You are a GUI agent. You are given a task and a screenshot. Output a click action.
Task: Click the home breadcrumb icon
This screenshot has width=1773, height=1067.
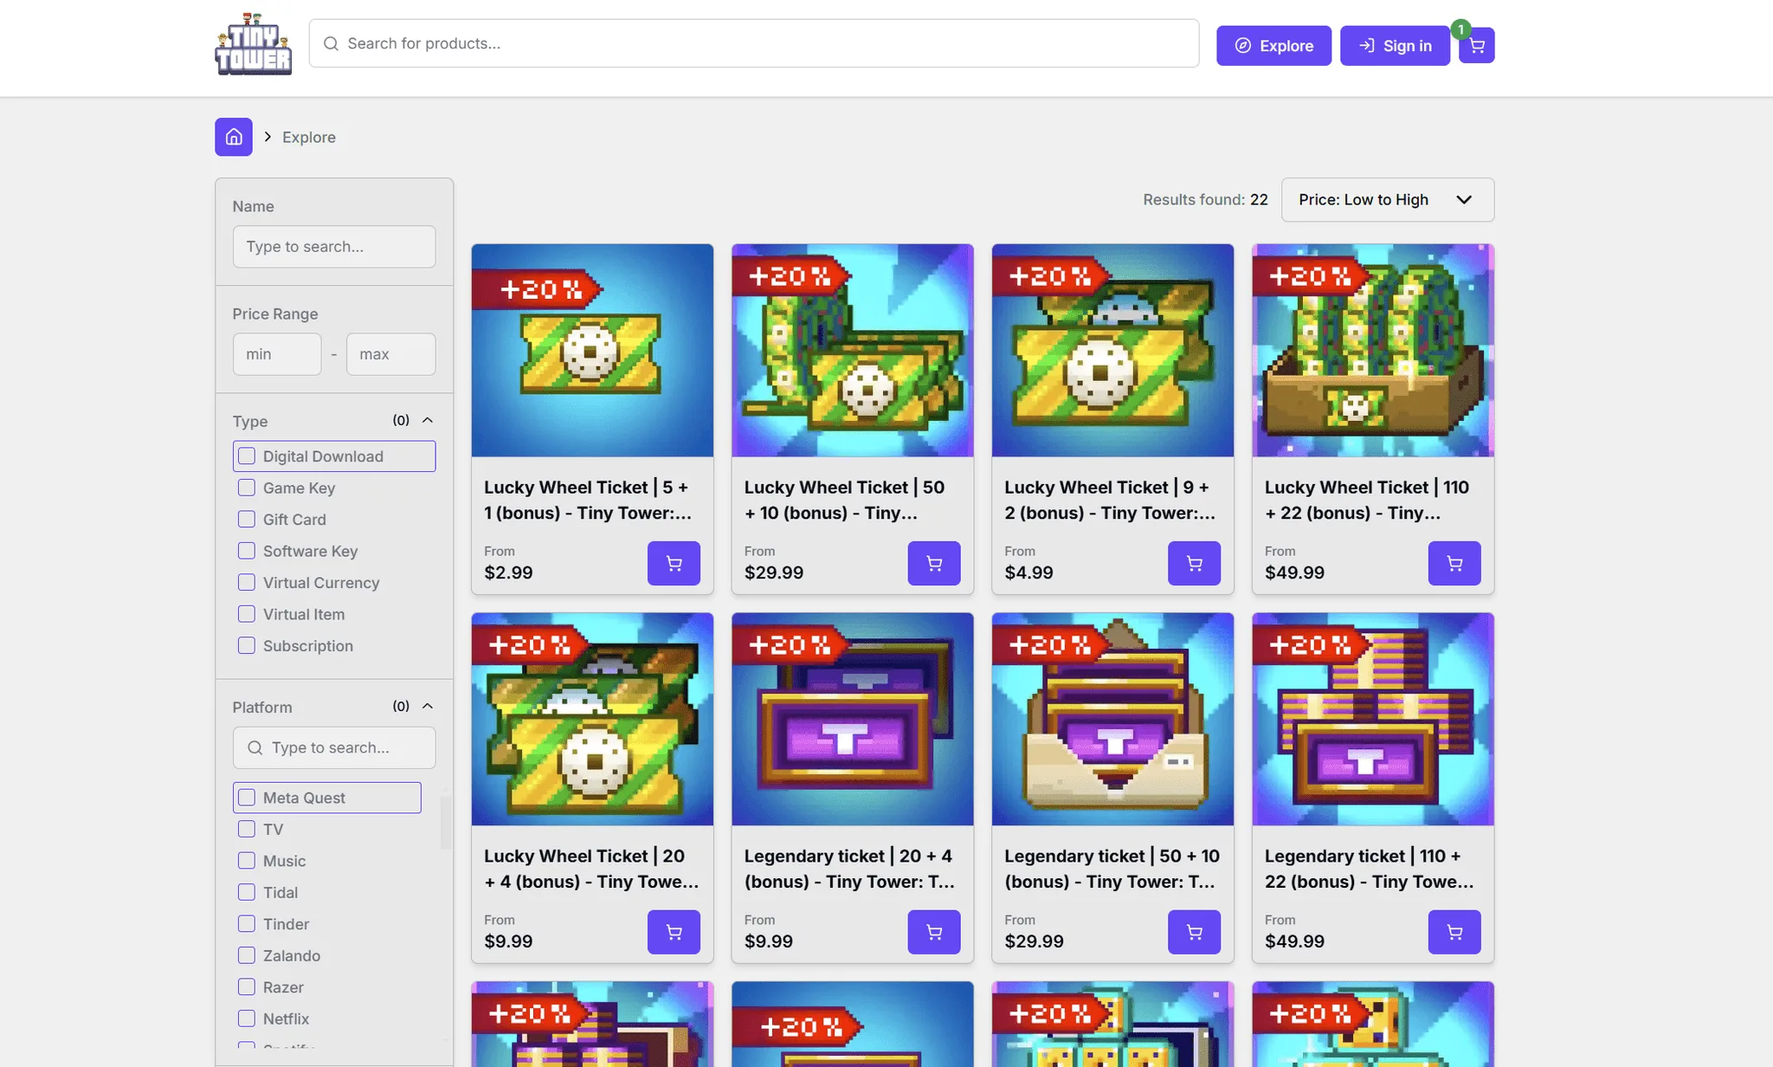(x=234, y=137)
